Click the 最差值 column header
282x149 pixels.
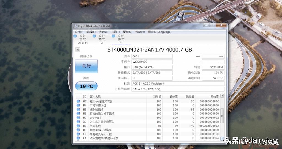[x=171, y=97]
